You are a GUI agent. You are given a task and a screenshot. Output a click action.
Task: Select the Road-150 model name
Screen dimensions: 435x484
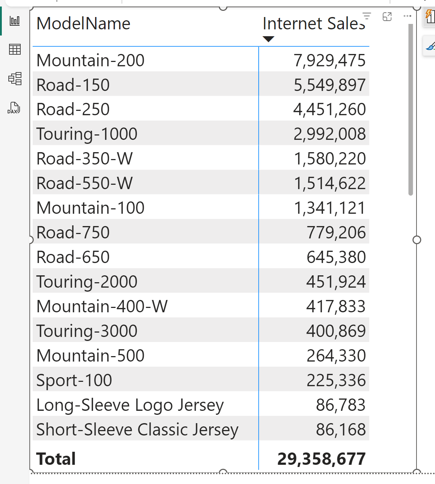[x=73, y=85]
